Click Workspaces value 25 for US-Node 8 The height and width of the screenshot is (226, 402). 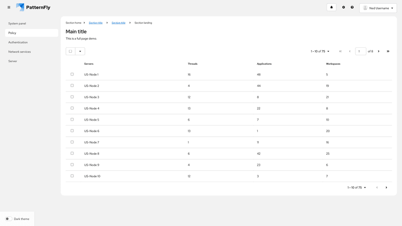point(328,154)
